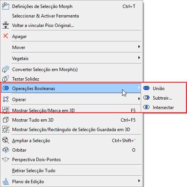Click the Testar Solidez icon

(6, 79)
